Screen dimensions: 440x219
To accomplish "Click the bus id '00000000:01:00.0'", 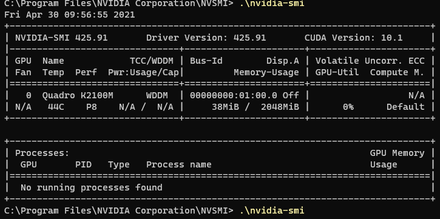I will click(234, 96).
